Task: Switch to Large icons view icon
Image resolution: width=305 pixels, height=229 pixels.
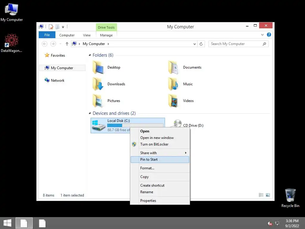Action: (x=268, y=195)
